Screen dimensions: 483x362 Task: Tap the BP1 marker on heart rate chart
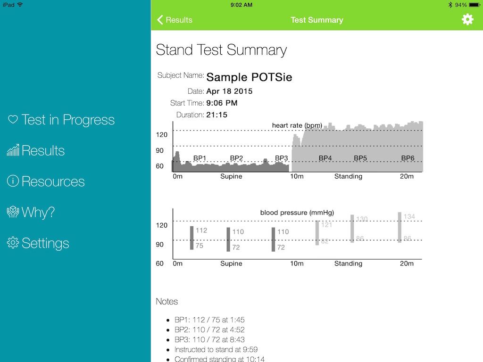click(200, 158)
